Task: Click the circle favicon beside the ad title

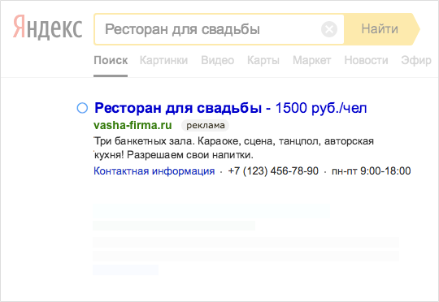Action: 82,108
